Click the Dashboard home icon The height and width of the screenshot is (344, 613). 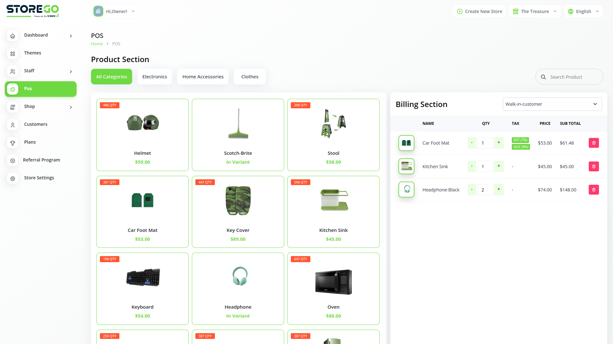[x=12, y=36]
